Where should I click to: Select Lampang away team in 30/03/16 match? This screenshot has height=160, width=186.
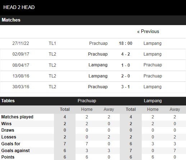pos(153,87)
